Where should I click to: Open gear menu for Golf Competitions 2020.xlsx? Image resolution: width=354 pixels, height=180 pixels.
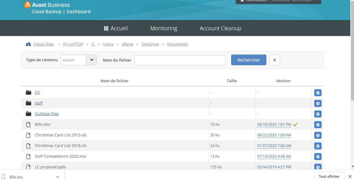point(318,157)
